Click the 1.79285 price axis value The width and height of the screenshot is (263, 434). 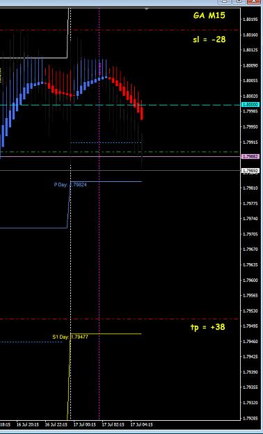(250, 418)
